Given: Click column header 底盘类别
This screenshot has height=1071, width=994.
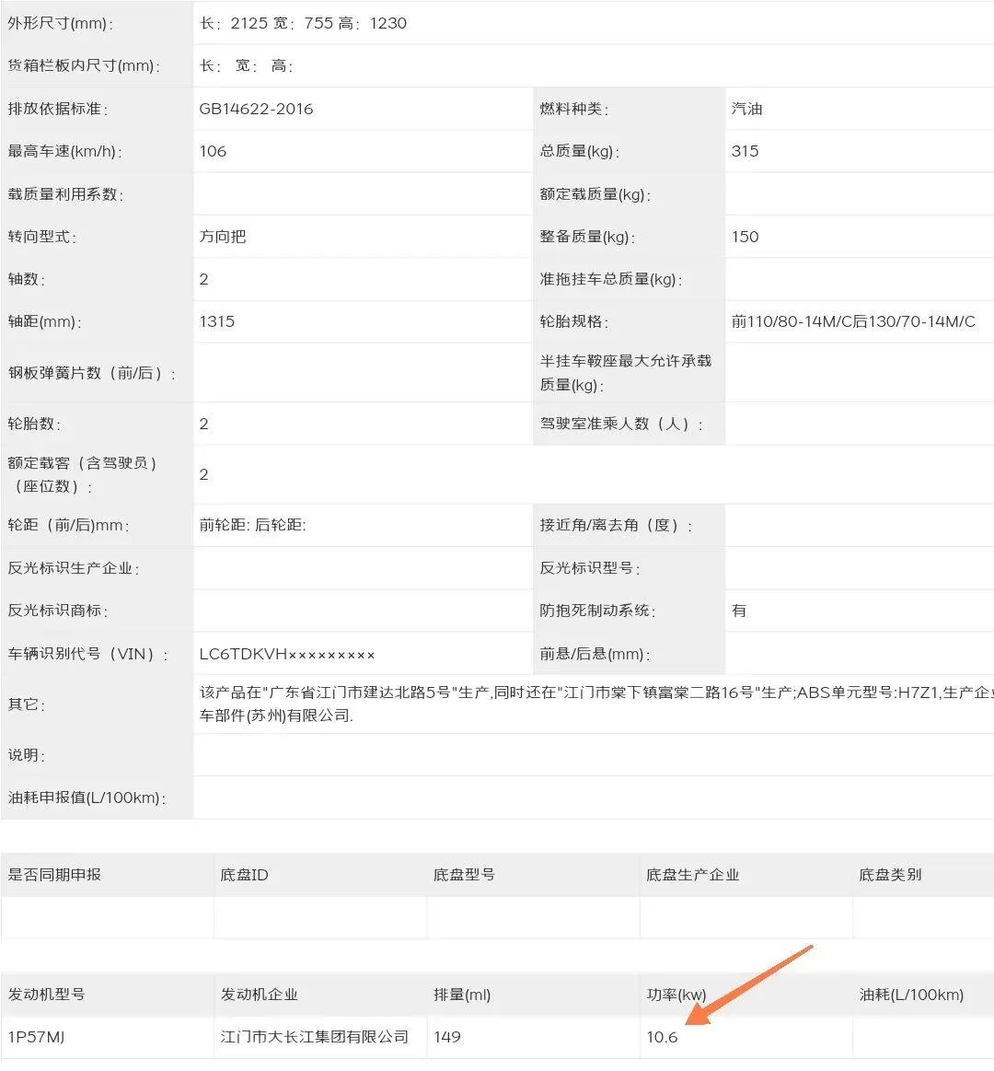Looking at the screenshot, I should coord(891,875).
